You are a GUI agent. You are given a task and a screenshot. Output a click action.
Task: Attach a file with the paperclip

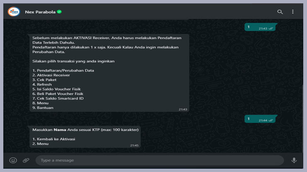click(x=26, y=160)
